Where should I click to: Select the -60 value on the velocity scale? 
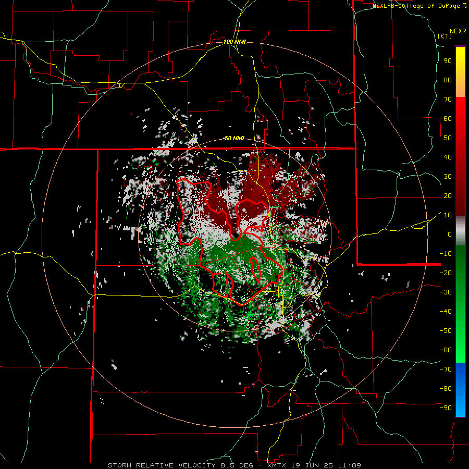446,350
